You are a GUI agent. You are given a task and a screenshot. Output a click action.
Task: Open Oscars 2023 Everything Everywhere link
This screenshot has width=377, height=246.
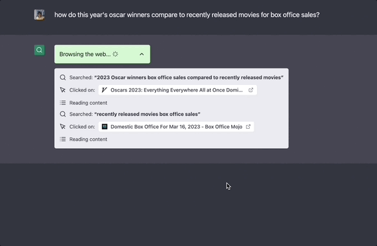click(178, 90)
